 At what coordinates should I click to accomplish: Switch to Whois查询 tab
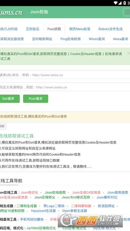[x=97, y=39]
